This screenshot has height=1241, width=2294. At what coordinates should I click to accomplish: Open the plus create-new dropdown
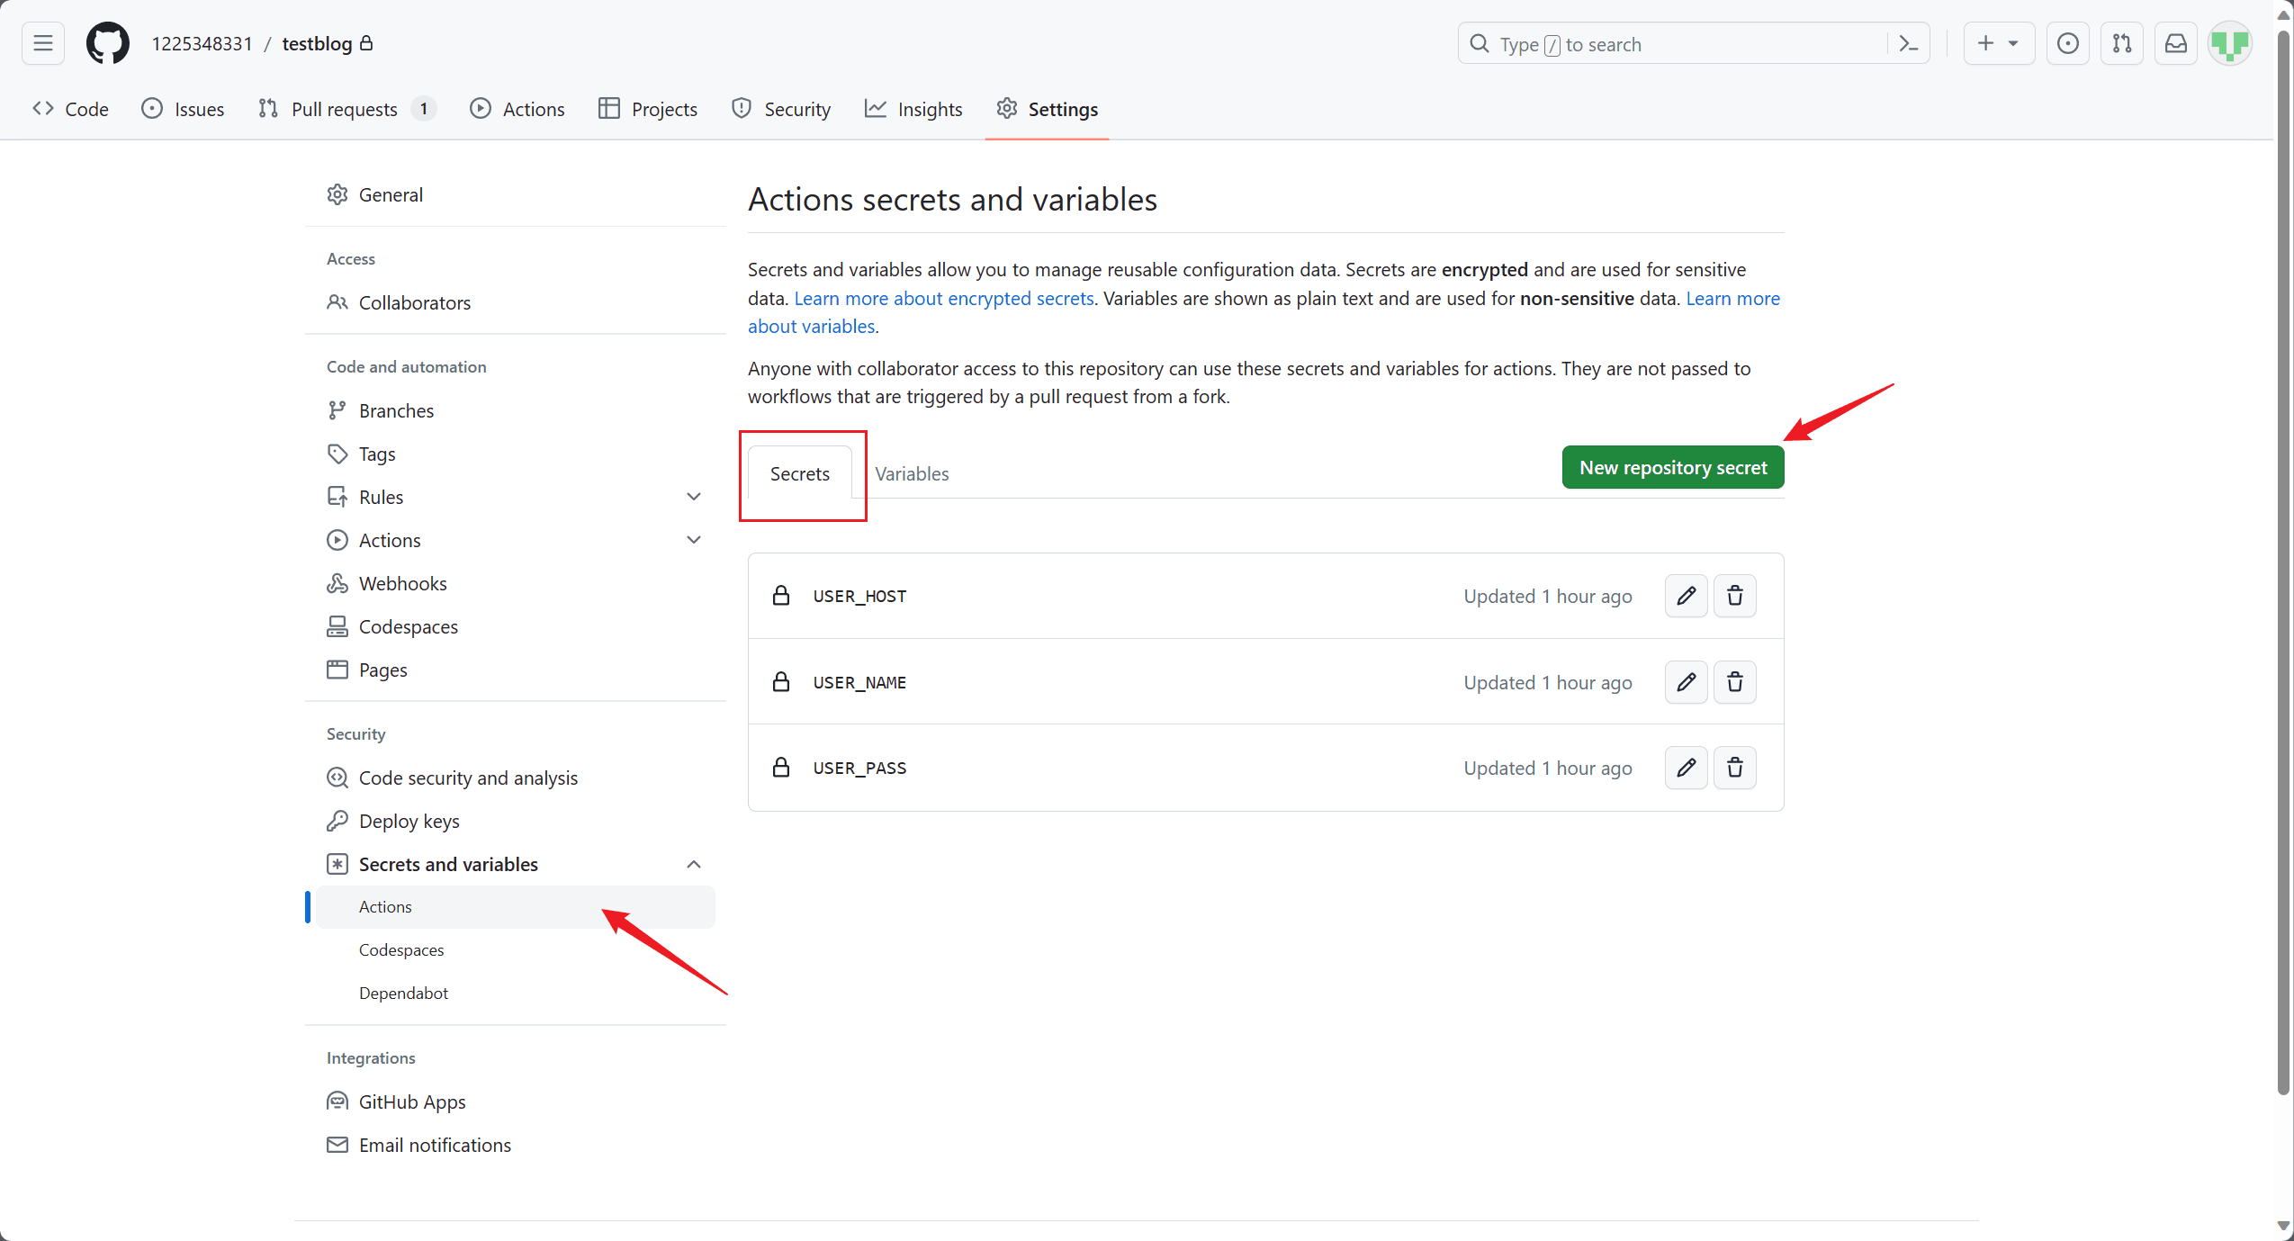click(x=1998, y=43)
